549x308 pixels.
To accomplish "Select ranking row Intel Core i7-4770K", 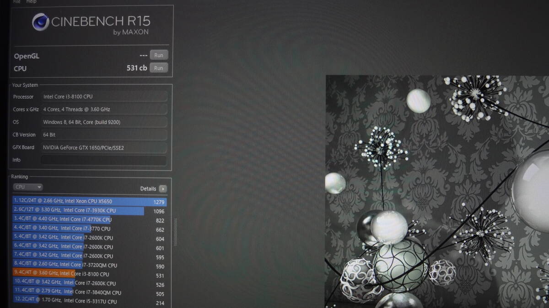I will click(90, 220).
